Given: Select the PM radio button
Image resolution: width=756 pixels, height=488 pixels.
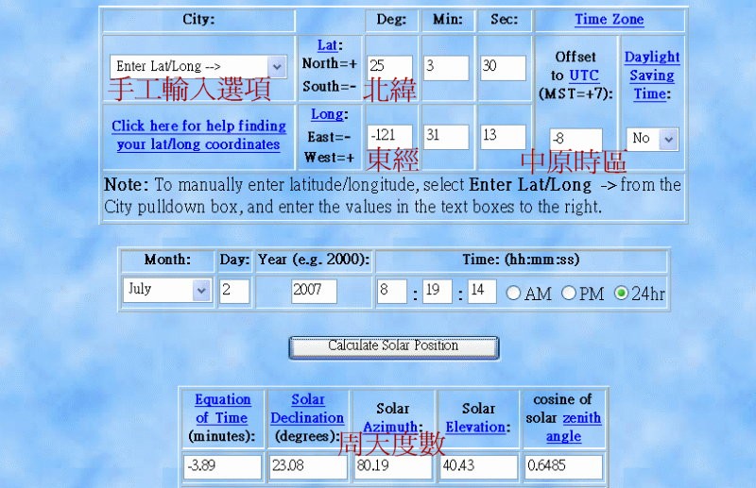Looking at the screenshot, I should point(568,294).
